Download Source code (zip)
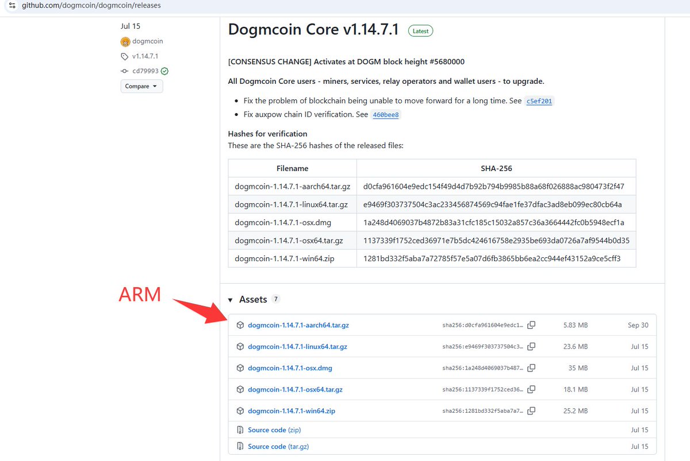 coord(274,430)
